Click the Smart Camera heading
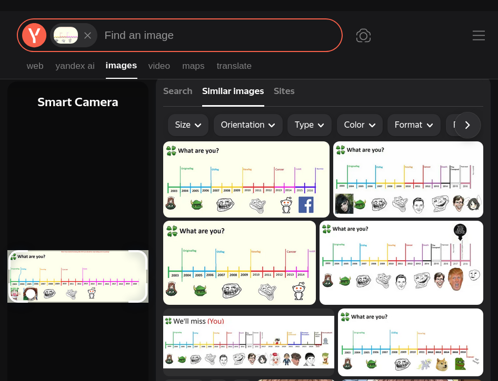 (78, 102)
